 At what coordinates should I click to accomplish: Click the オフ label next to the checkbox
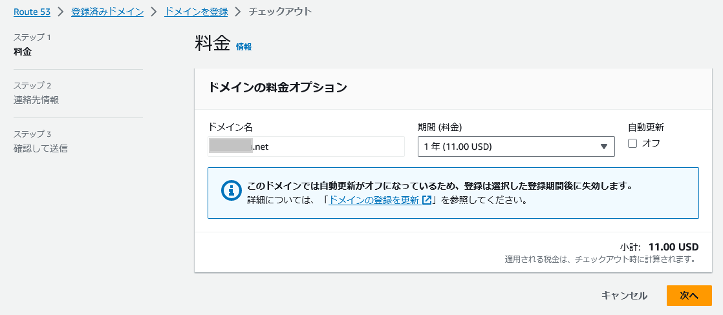(x=651, y=143)
